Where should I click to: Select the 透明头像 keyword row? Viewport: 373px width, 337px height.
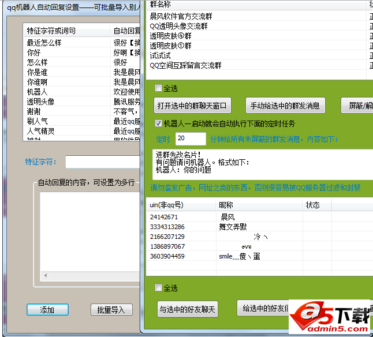coord(82,102)
